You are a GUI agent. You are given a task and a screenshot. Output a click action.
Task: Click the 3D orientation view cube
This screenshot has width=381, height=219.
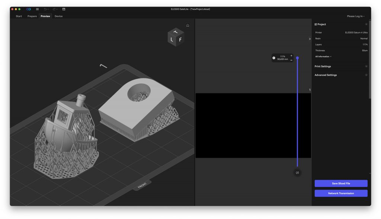(x=176, y=37)
